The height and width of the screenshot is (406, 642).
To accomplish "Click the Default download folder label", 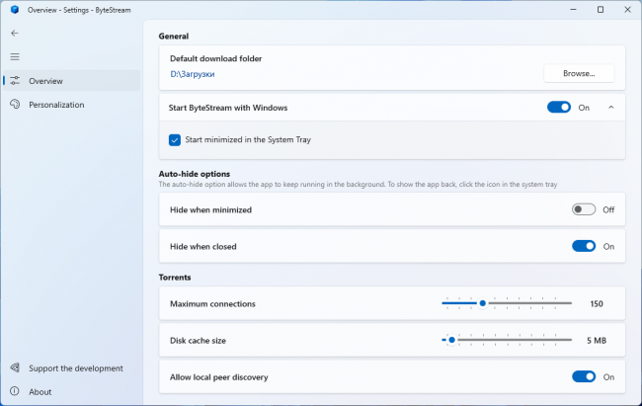I will [215, 58].
